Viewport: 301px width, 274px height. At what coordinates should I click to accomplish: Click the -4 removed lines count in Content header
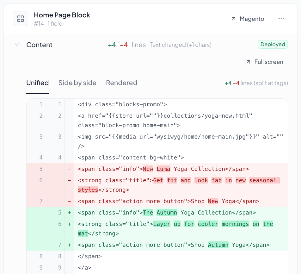click(x=124, y=45)
